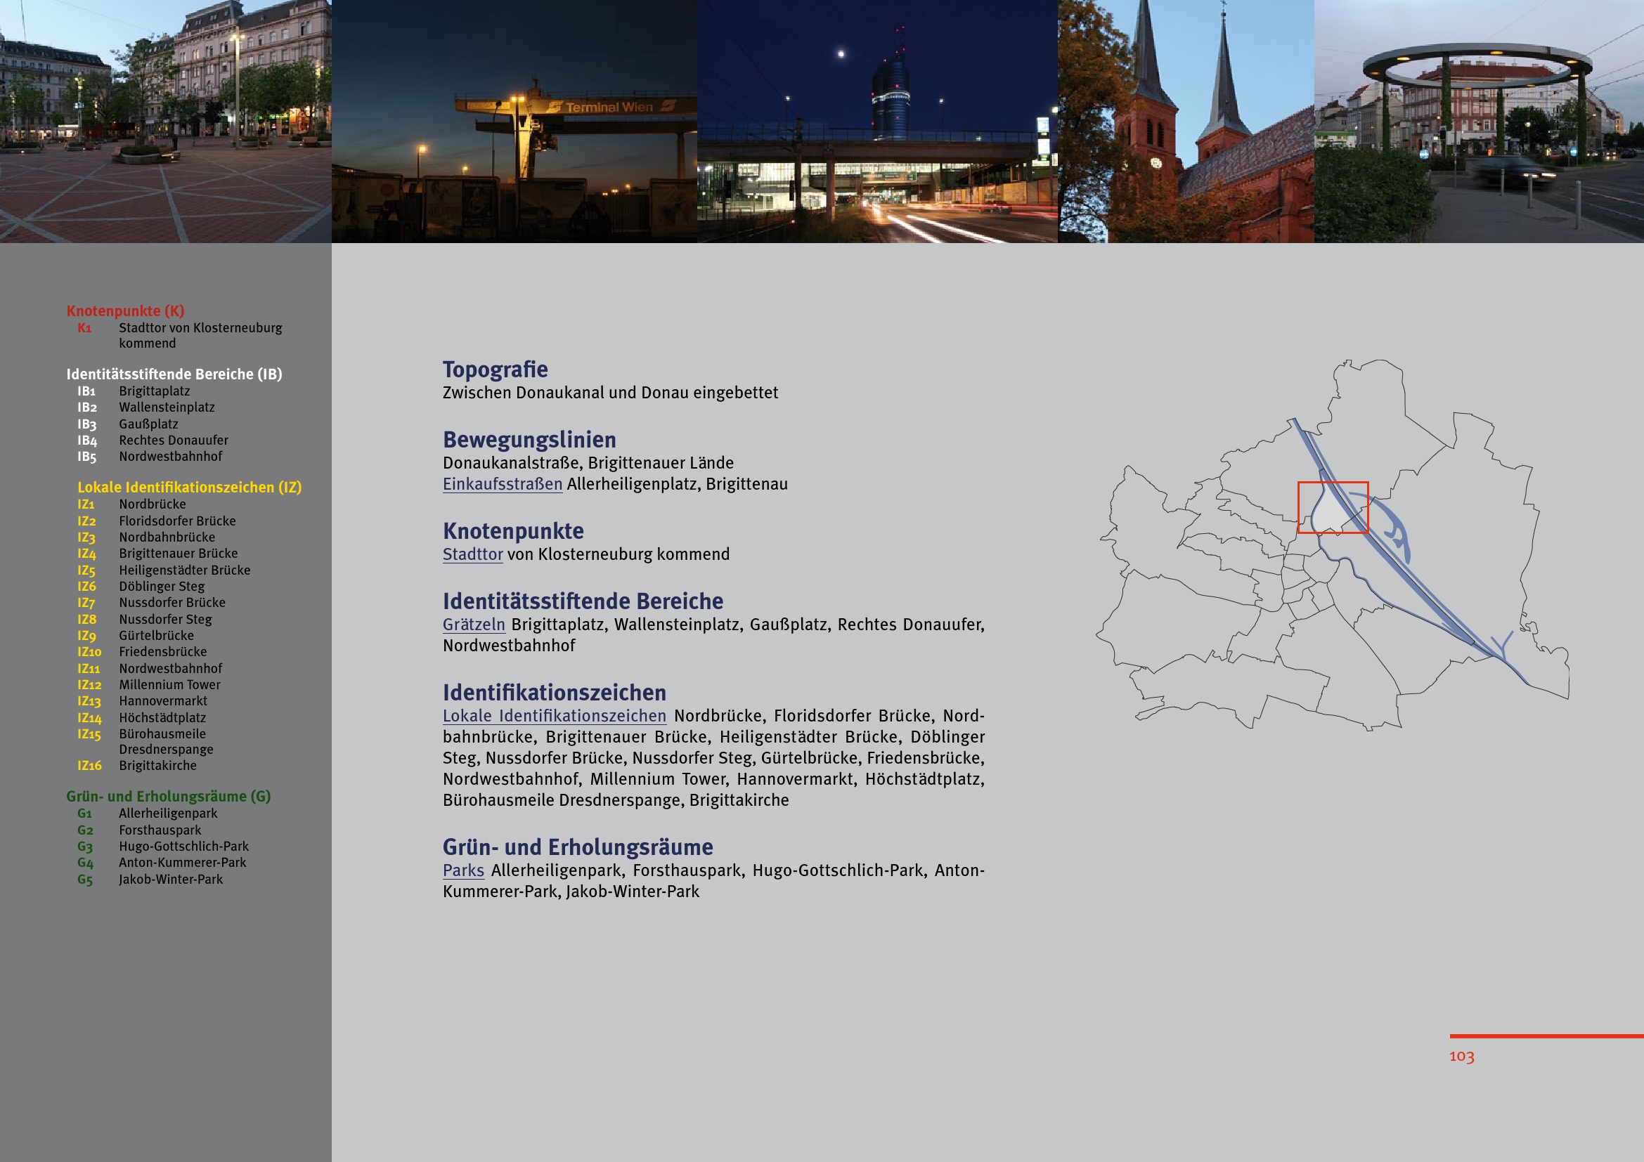Click the underlined Stadttor link
This screenshot has height=1162, width=1644.
472,554
